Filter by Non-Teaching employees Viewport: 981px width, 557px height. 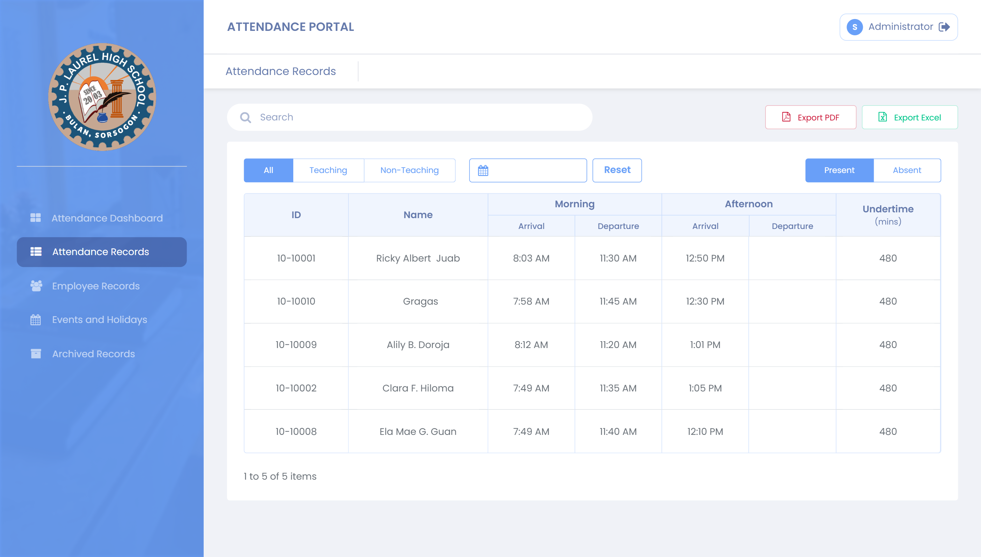(409, 170)
